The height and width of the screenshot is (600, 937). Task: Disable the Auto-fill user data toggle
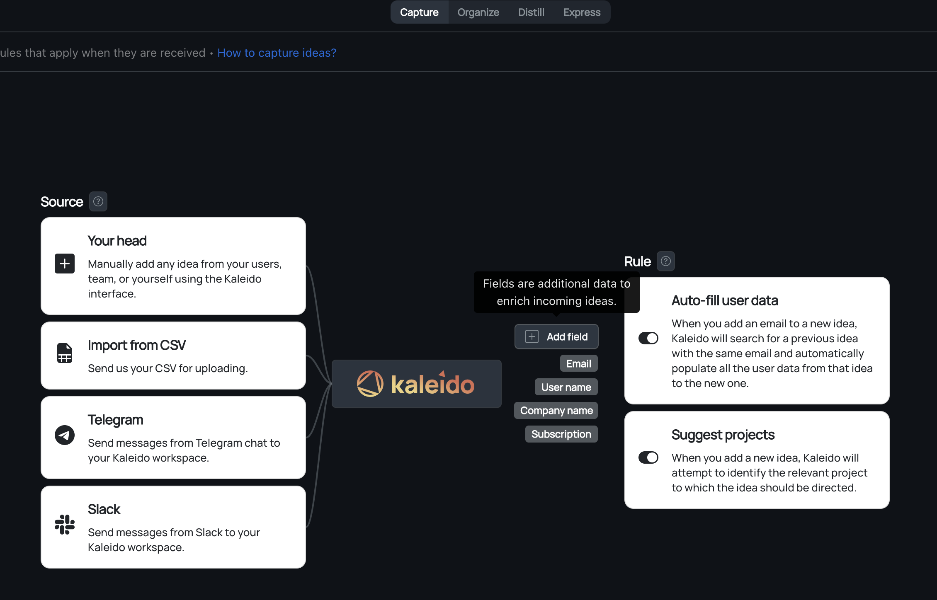(648, 338)
